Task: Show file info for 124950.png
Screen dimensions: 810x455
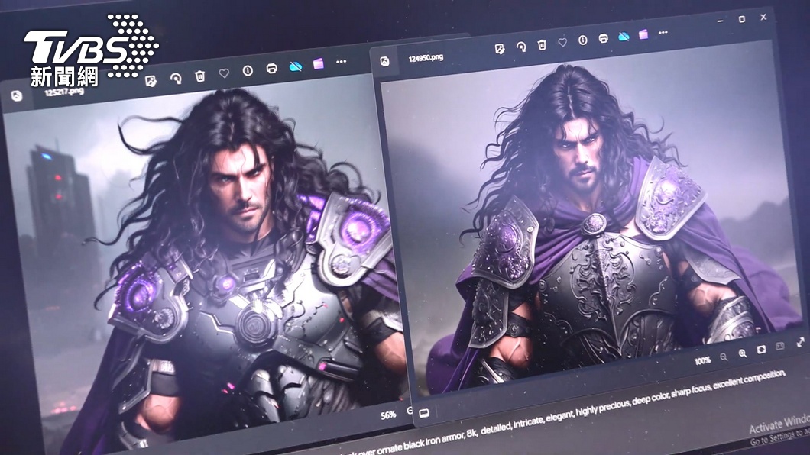Action: (583, 40)
